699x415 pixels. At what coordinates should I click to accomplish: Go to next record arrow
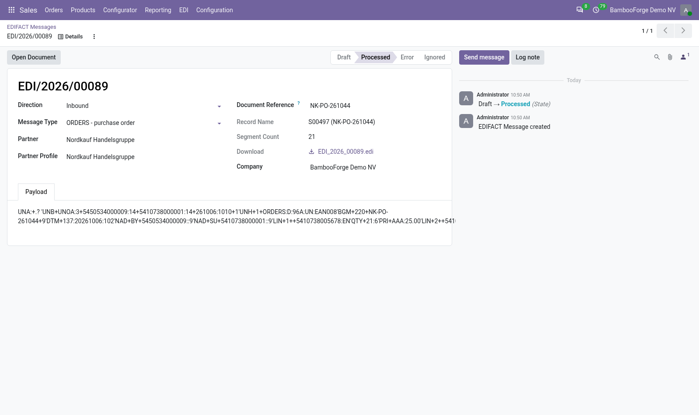(x=683, y=31)
